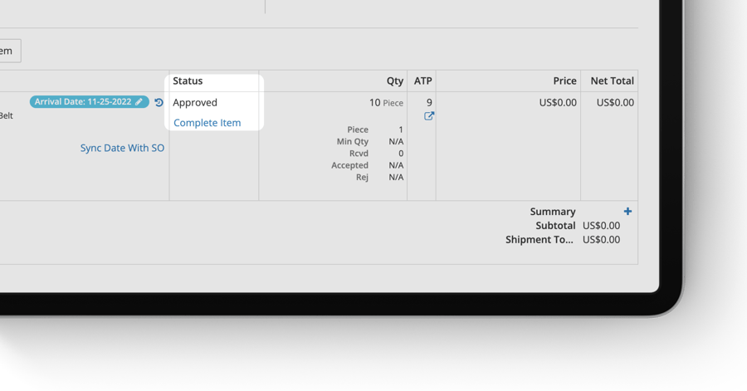Click the Subtotal US$0.00 amount
The image size is (747, 391).
(x=601, y=226)
